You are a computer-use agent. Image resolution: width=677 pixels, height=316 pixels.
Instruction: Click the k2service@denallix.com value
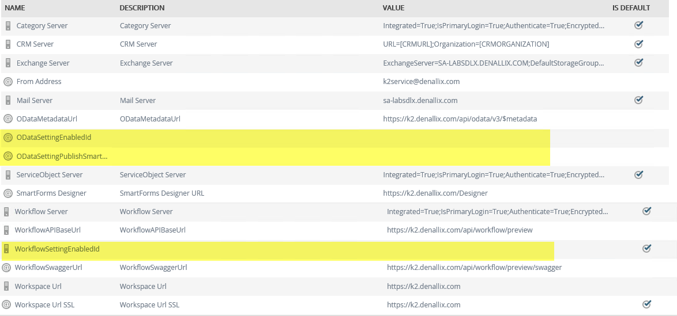(422, 82)
